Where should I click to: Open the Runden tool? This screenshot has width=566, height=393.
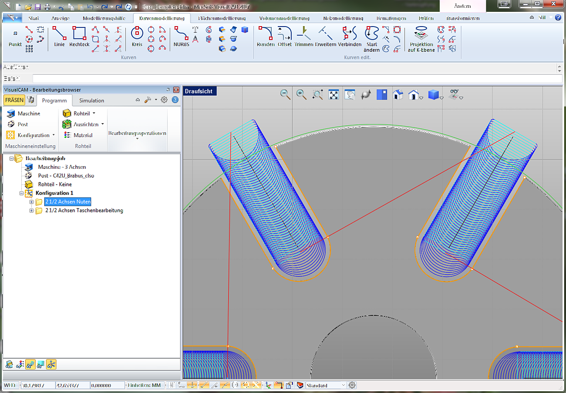pyautogui.click(x=266, y=38)
